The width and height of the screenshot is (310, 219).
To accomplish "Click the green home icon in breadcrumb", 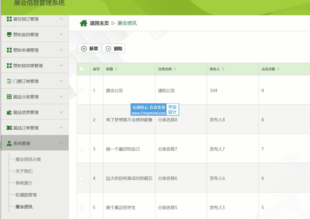I will (83, 23).
